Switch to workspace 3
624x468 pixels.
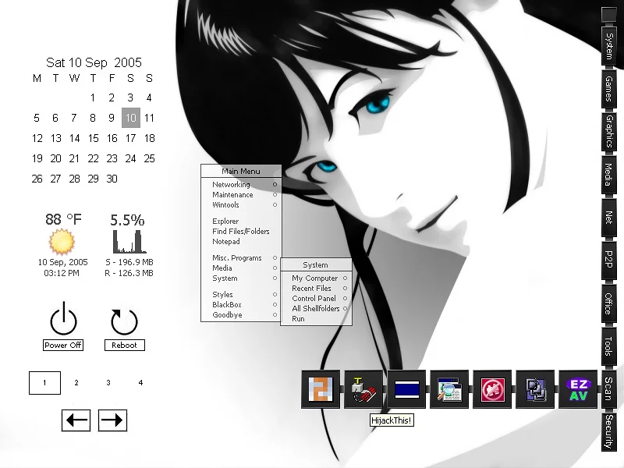tap(108, 383)
